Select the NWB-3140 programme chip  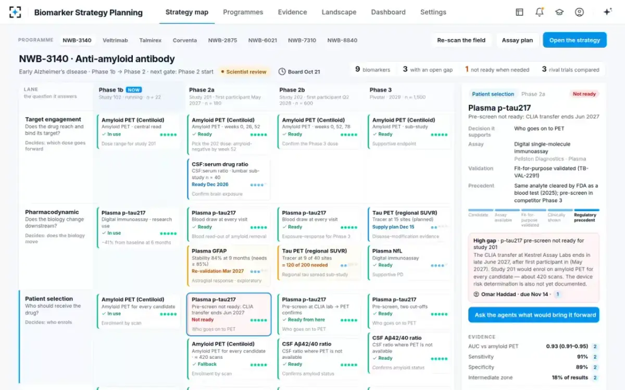[x=77, y=40]
